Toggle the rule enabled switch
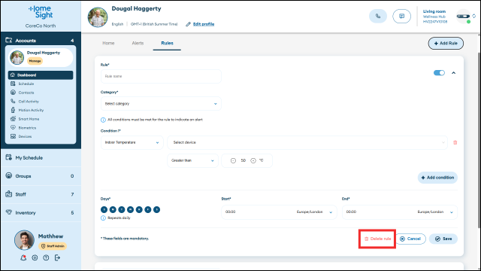Viewport: 481px width, 271px height. (x=439, y=73)
